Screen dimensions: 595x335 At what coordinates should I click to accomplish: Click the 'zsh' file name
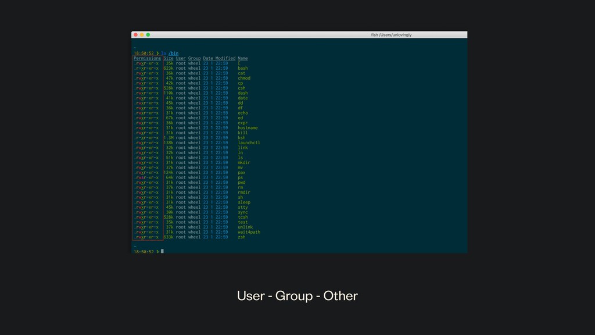241,237
